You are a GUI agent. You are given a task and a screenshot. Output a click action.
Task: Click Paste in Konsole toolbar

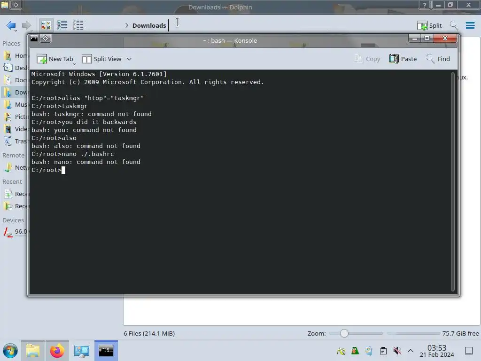403,59
